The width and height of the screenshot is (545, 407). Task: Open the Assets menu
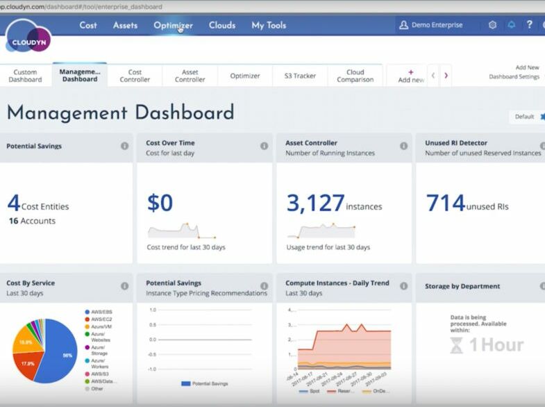(x=125, y=25)
